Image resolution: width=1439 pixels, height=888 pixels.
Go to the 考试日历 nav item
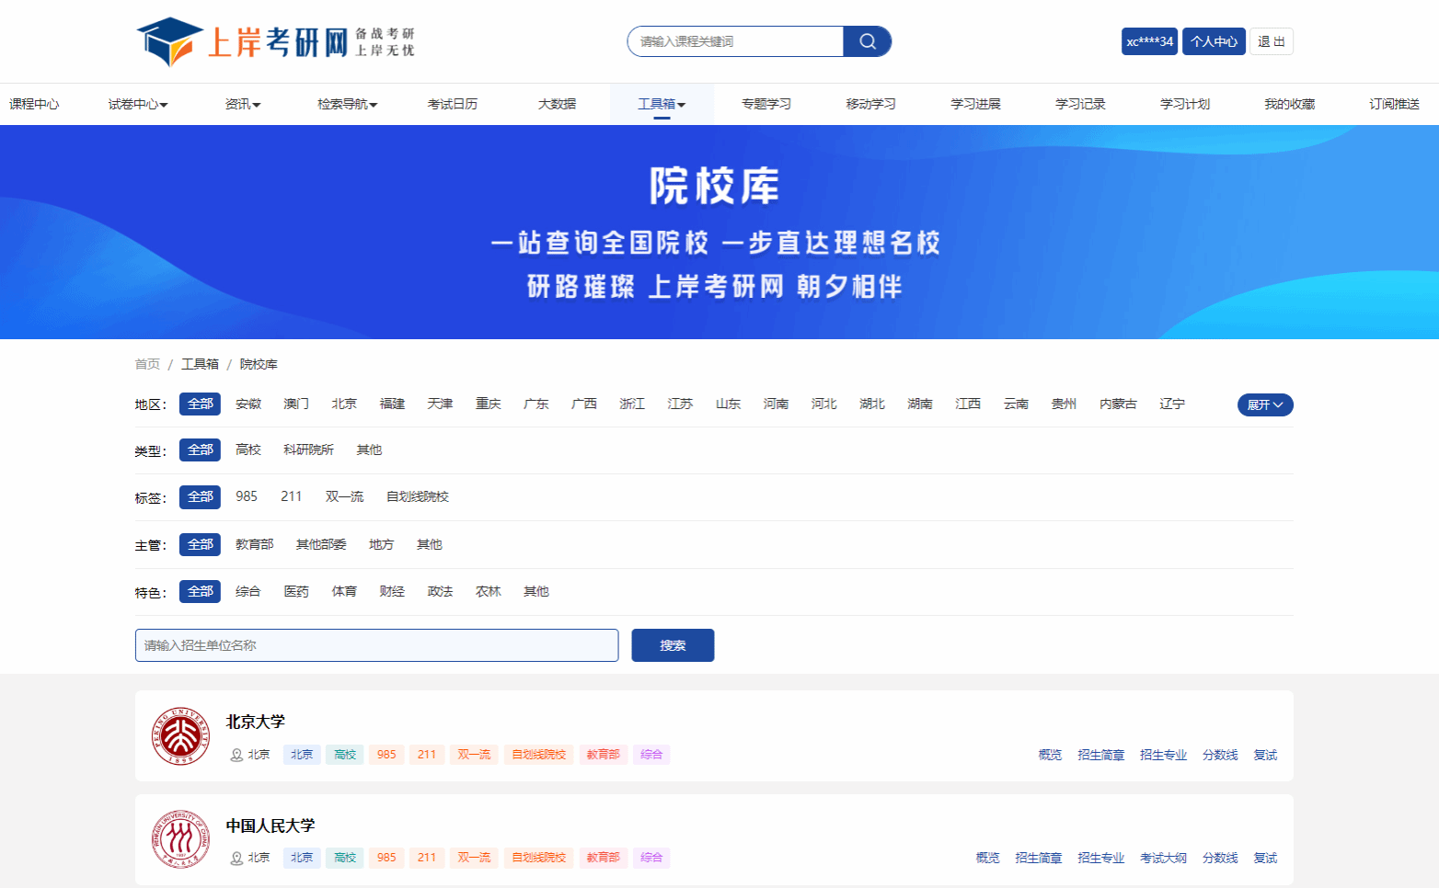(x=453, y=104)
